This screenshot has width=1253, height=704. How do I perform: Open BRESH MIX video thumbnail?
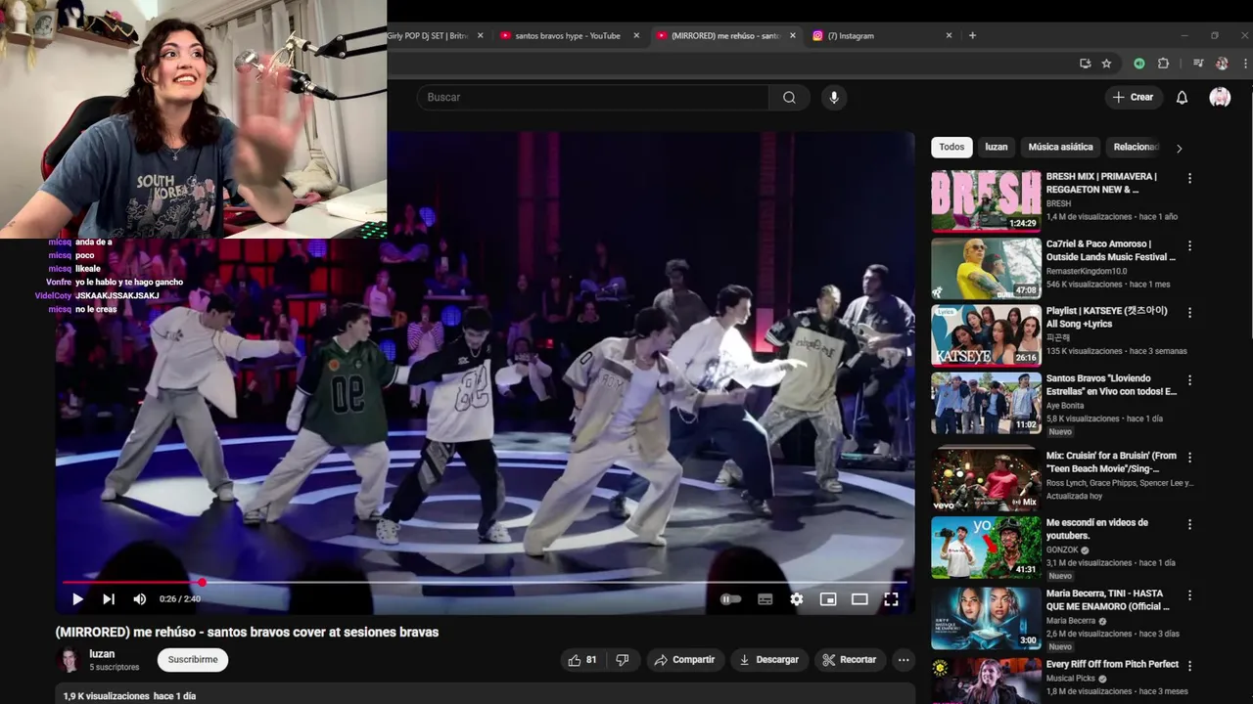(x=986, y=201)
